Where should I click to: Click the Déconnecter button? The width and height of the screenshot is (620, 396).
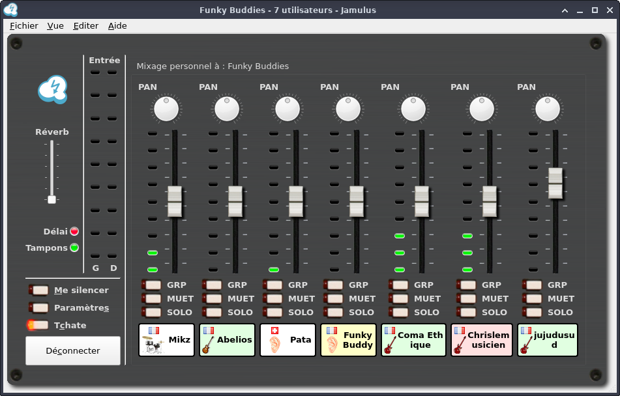coord(73,350)
